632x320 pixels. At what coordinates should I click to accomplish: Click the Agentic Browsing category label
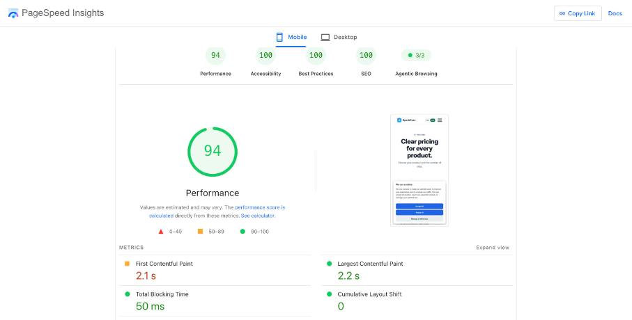tap(416, 74)
